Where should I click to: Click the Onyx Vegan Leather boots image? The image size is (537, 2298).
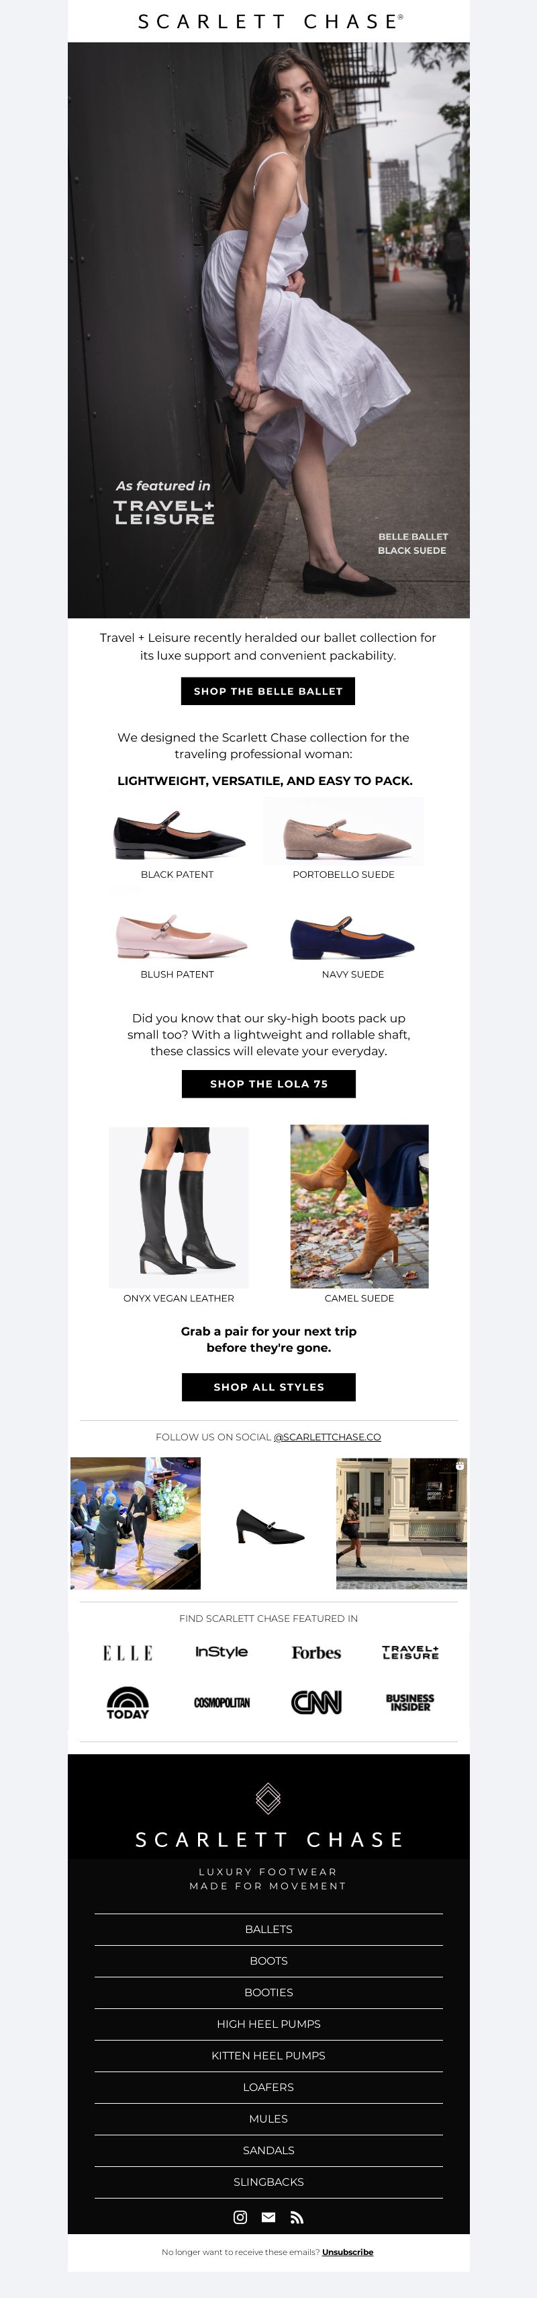coord(178,1207)
